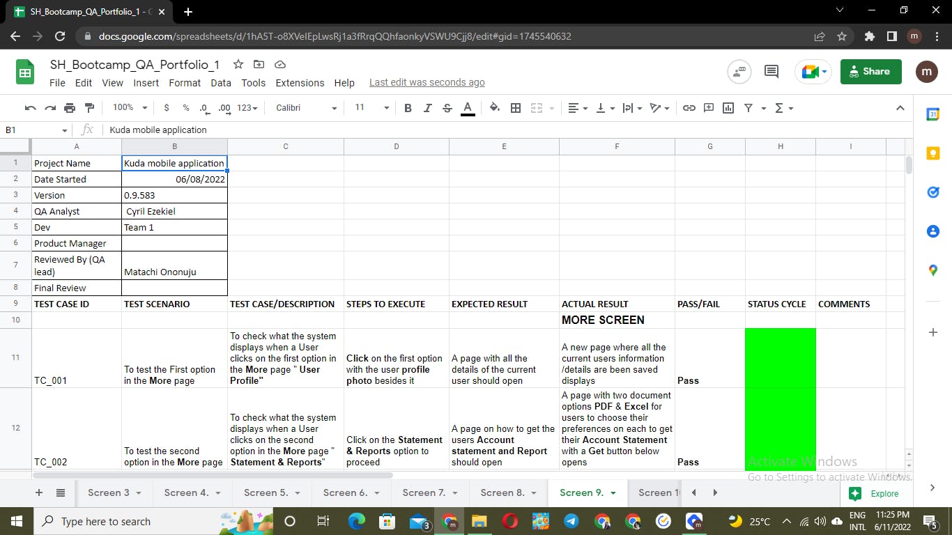Open File Explorer from taskbar
This screenshot has height=535, width=952.
point(479,521)
